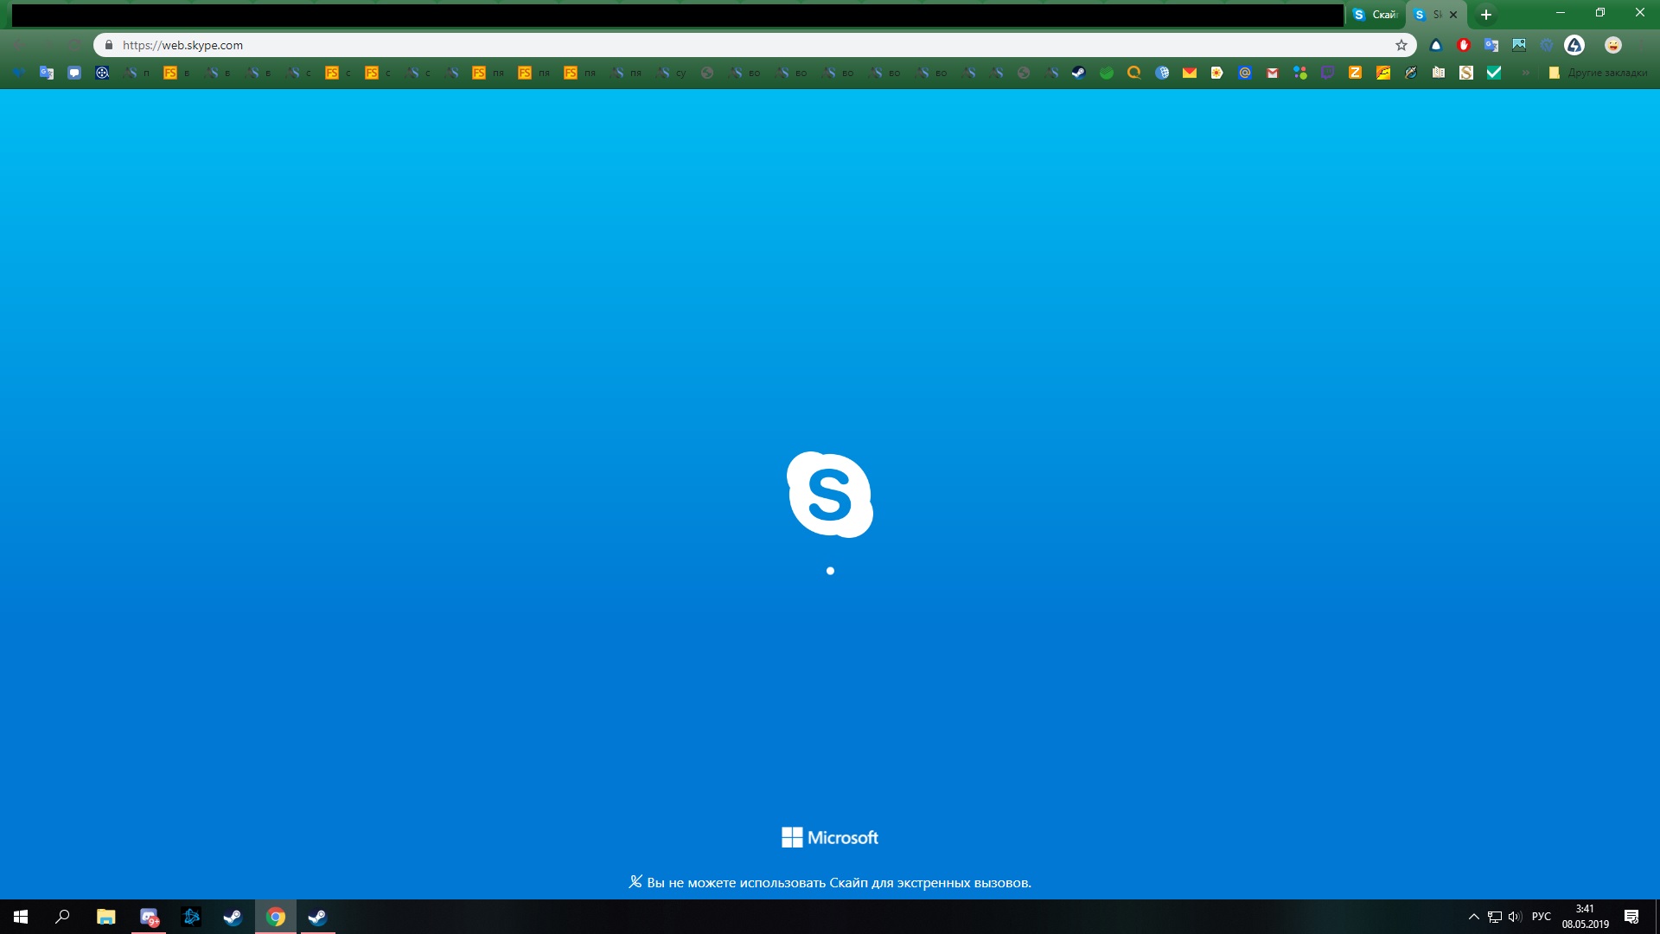Switch to Chrome in the taskbar
The width and height of the screenshot is (1660, 934).
point(276,917)
